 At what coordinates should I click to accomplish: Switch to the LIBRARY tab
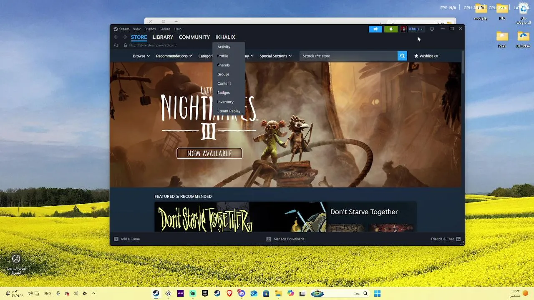(163, 37)
